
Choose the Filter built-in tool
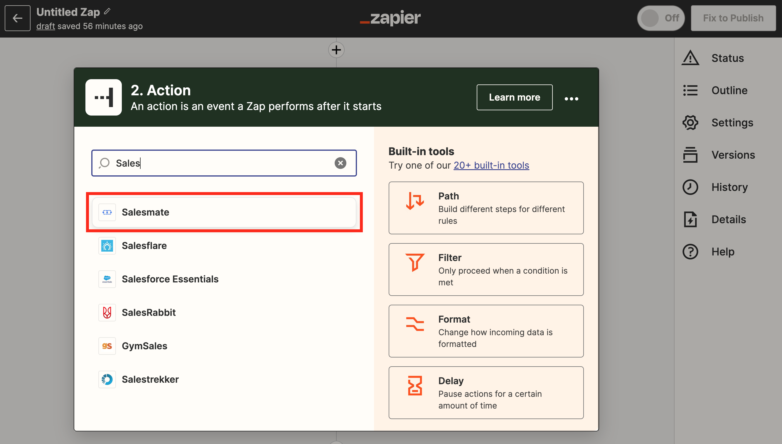(486, 270)
